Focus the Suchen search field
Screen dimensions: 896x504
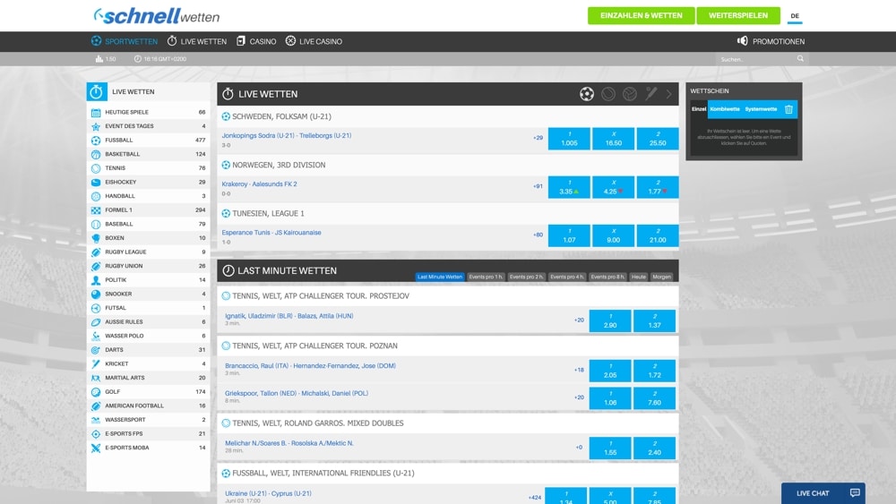click(755, 59)
